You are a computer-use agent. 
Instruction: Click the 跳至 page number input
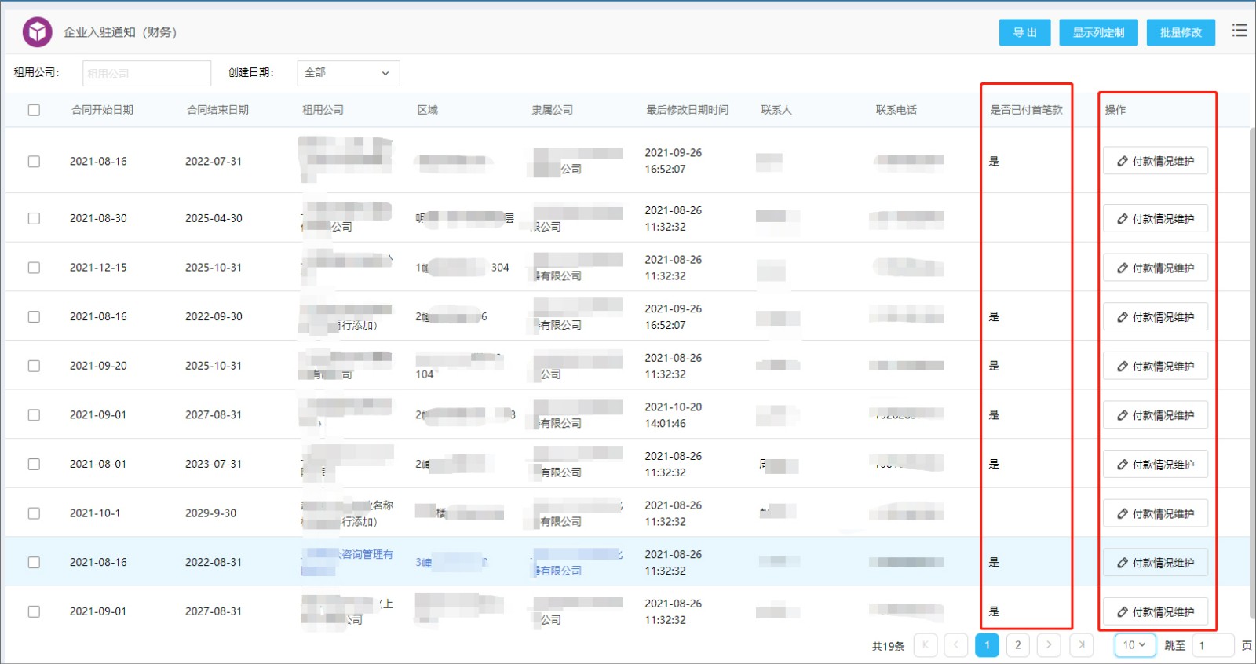point(1213,645)
